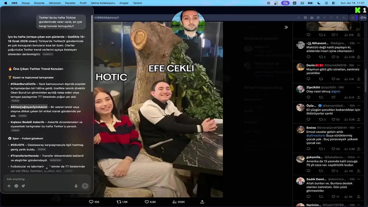368x207 pixels.
Task: Click the heart bookmark icon in the browser toolbar
Action: [x=331, y=18]
